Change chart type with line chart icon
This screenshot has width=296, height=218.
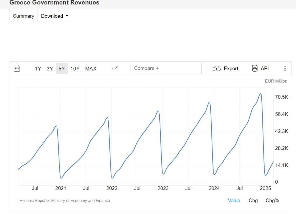coord(115,68)
